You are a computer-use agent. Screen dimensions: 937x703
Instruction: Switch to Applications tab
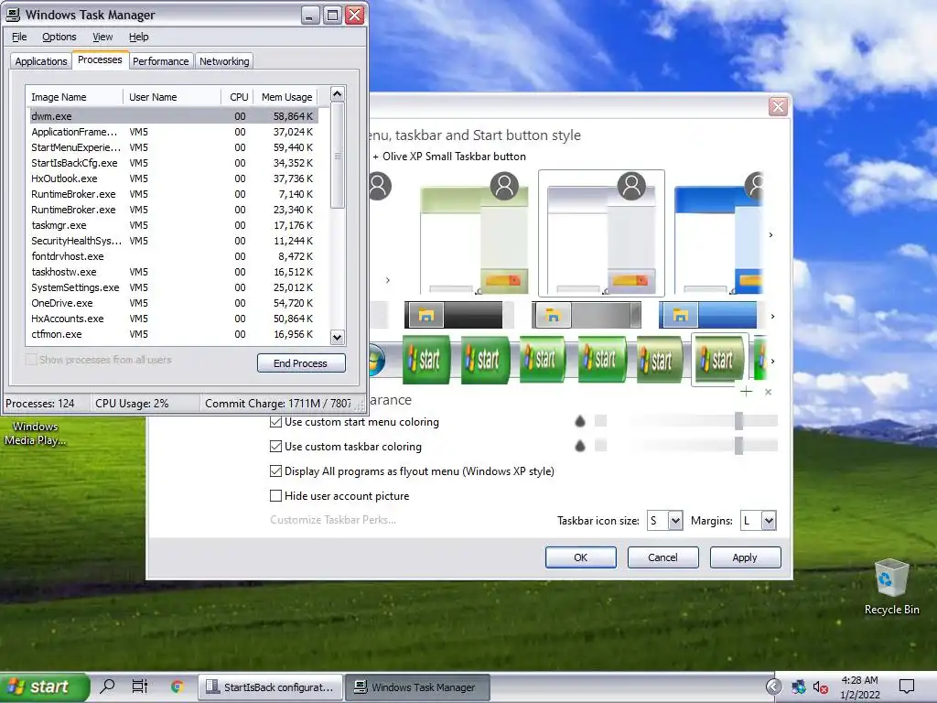coord(40,61)
